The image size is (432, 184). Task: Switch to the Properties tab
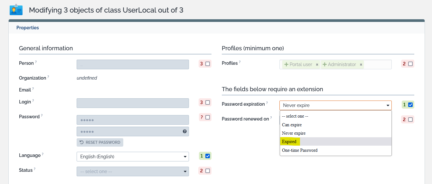pyautogui.click(x=28, y=28)
